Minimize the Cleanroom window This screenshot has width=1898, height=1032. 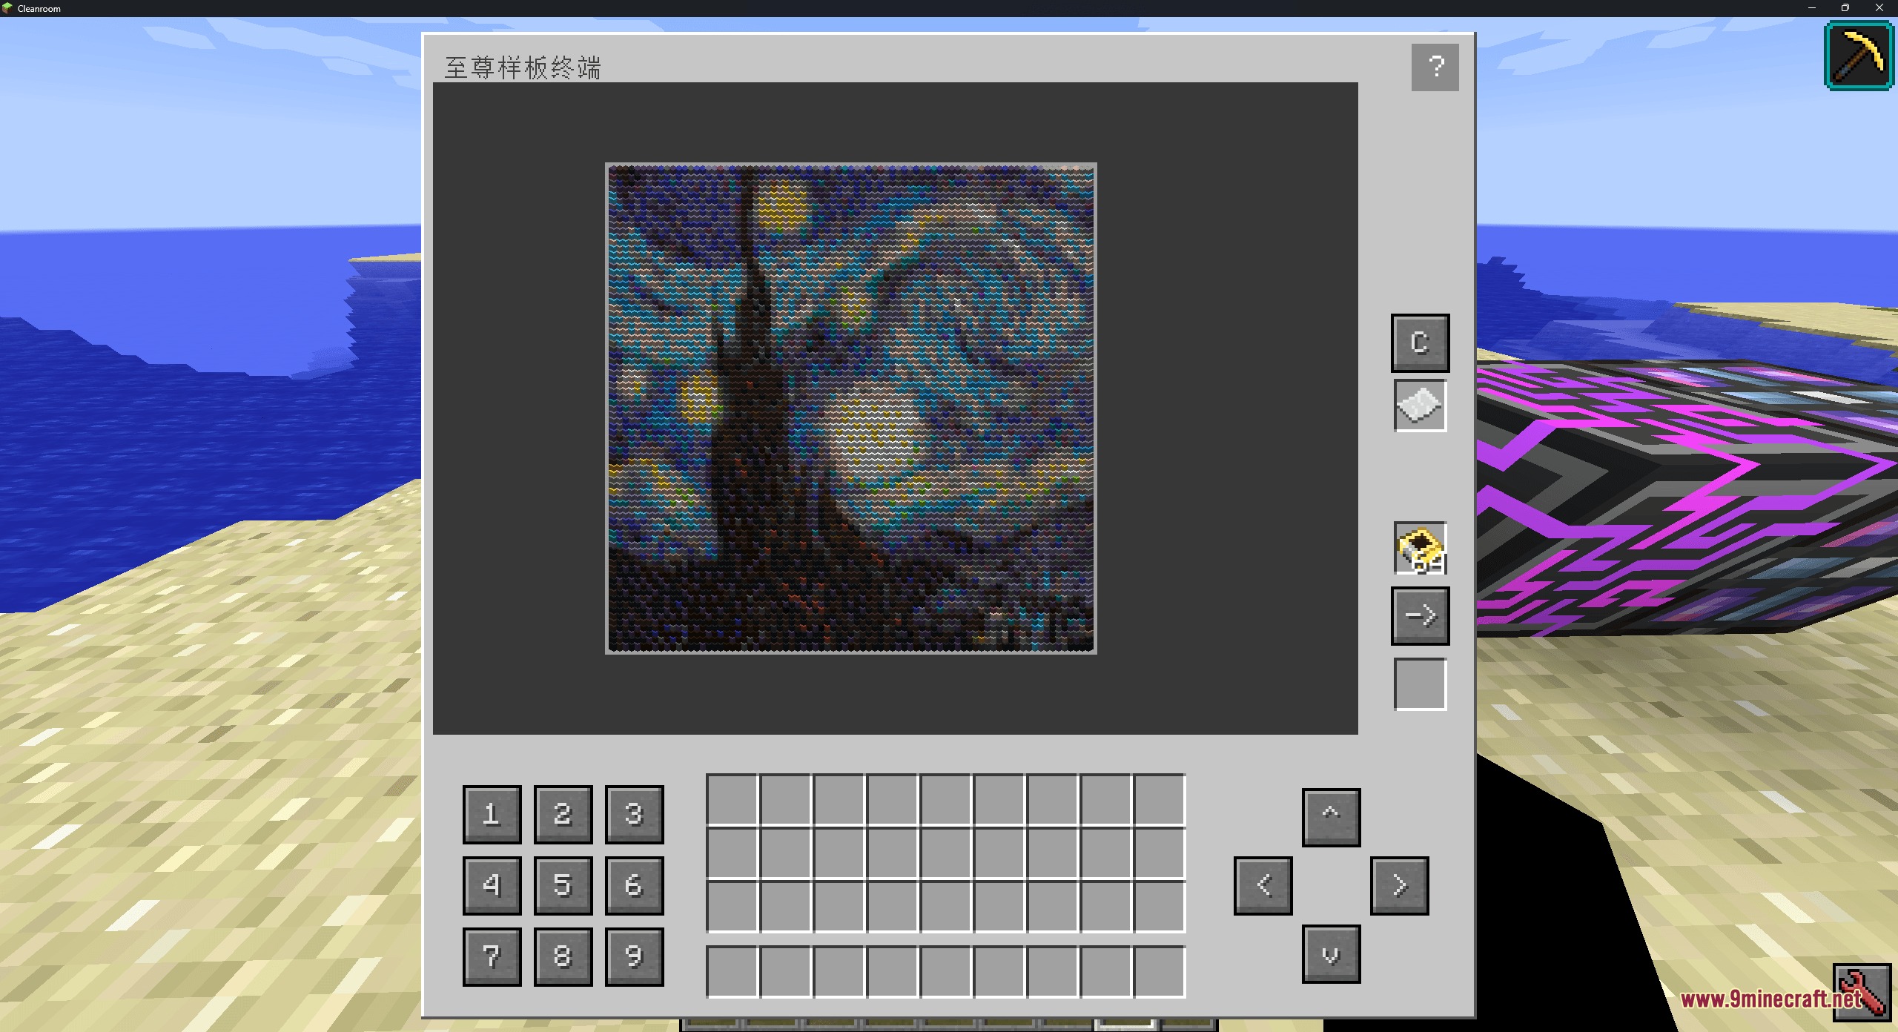point(1812,8)
